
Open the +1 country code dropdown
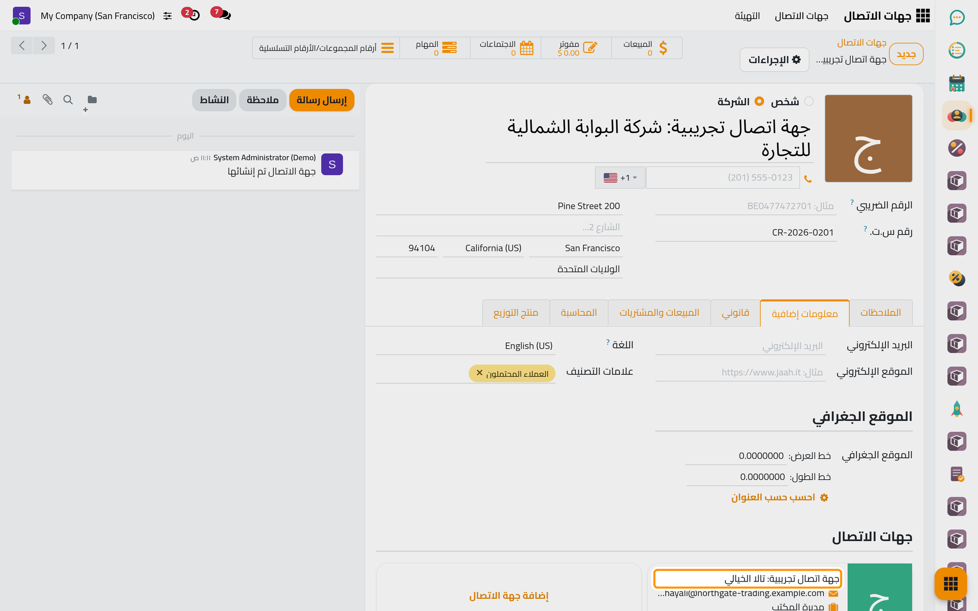pyautogui.click(x=620, y=178)
